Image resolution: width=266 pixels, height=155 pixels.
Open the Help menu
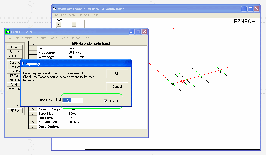pyautogui.click(x=86, y=38)
